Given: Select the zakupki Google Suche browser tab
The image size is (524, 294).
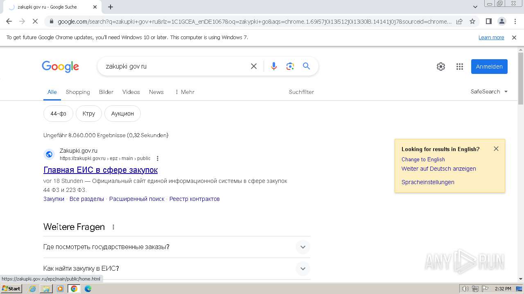Looking at the screenshot, I should tap(52, 7).
